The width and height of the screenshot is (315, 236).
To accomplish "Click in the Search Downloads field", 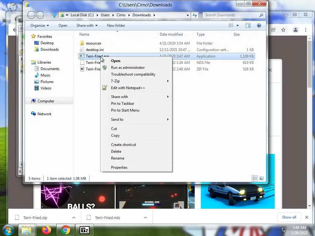I will [x=231, y=15].
